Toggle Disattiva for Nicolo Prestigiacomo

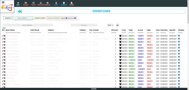pyautogui.click(x=179, y=84)
